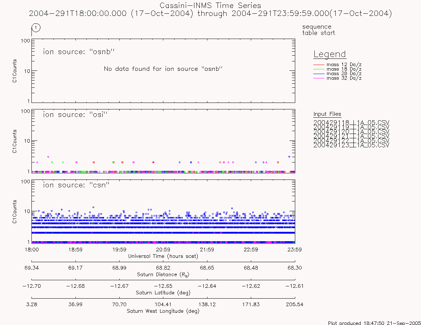
Task: Click the last input file '200429123_1A_05.CSV'
Action: tap(351, 145)
